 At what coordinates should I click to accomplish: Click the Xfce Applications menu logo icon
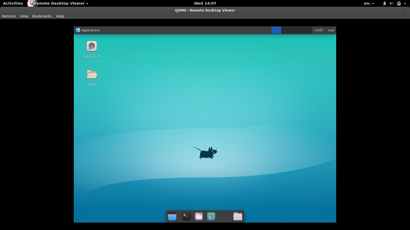pyautogui.click(x=78, y=30)
